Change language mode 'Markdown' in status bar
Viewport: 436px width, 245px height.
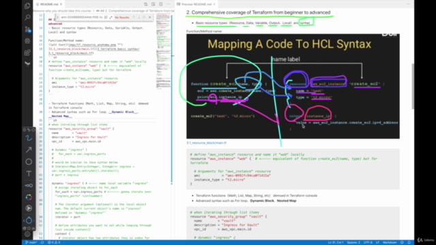click(390, 242)
